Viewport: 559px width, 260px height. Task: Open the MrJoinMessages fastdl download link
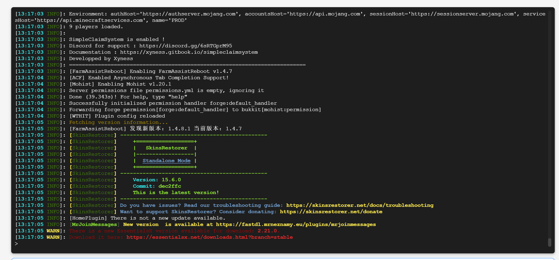pos(296,224)
